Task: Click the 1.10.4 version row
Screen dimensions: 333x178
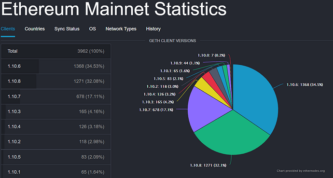Action: (56, 127)
